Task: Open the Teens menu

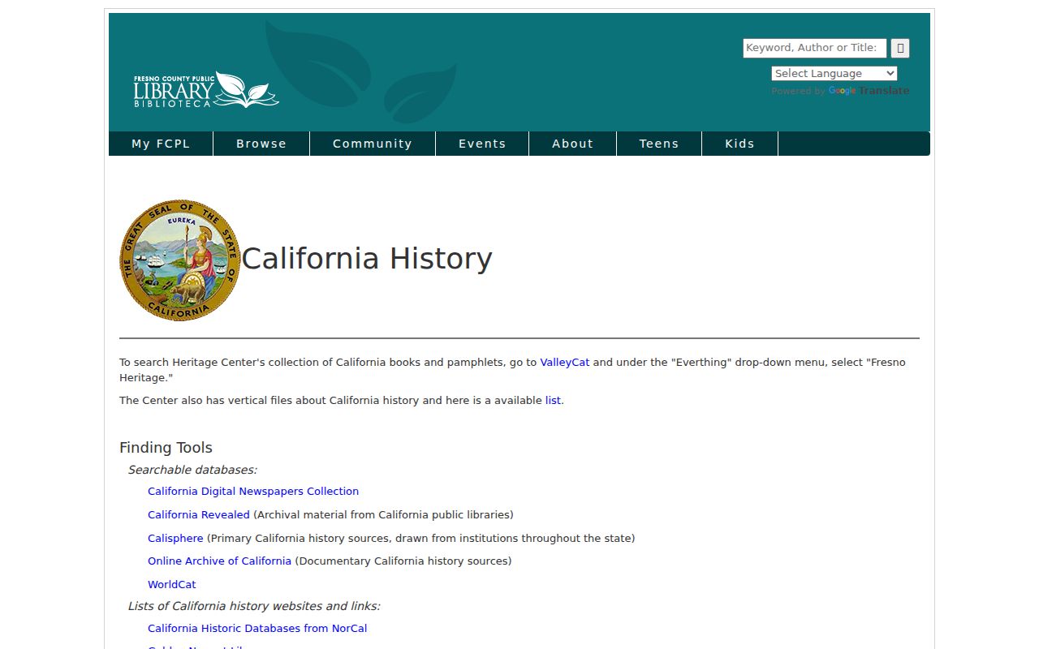Action: 659,144
